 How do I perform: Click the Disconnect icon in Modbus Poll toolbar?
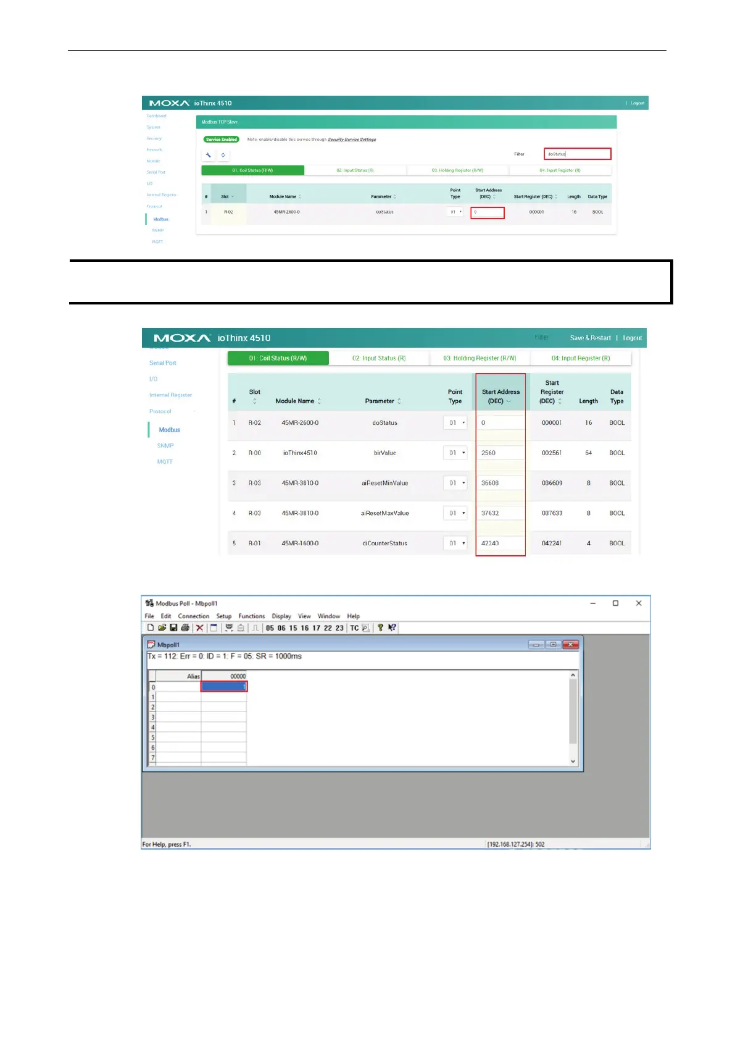click(241, 627)
